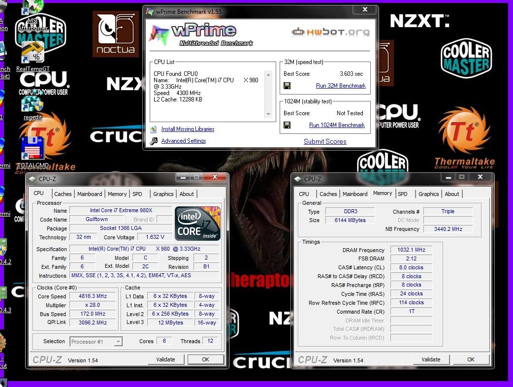Click the Core Voltage value 1.632 V
The width and height of the screenshot is (513, 387).
point(155,237)
